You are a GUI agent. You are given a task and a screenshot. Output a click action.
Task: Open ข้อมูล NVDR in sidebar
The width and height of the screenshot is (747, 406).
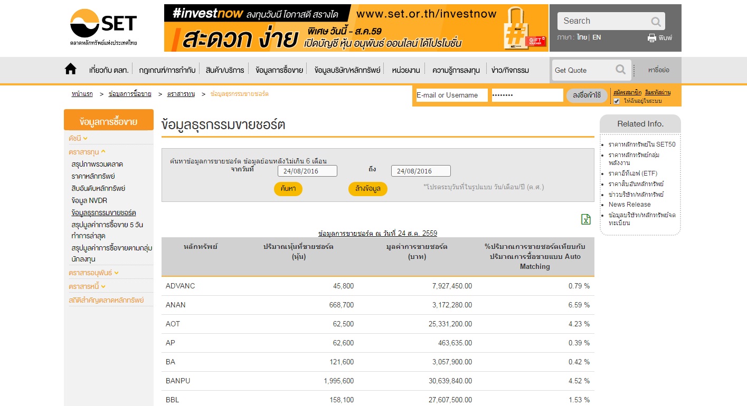click(x=89, y=200)
